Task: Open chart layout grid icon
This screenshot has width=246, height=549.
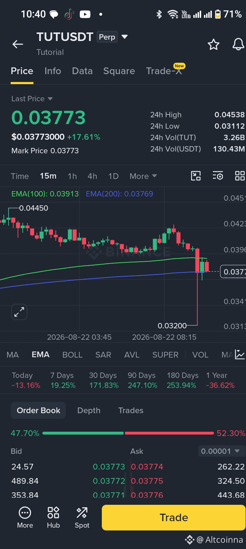Action: (x=240, y=176)
